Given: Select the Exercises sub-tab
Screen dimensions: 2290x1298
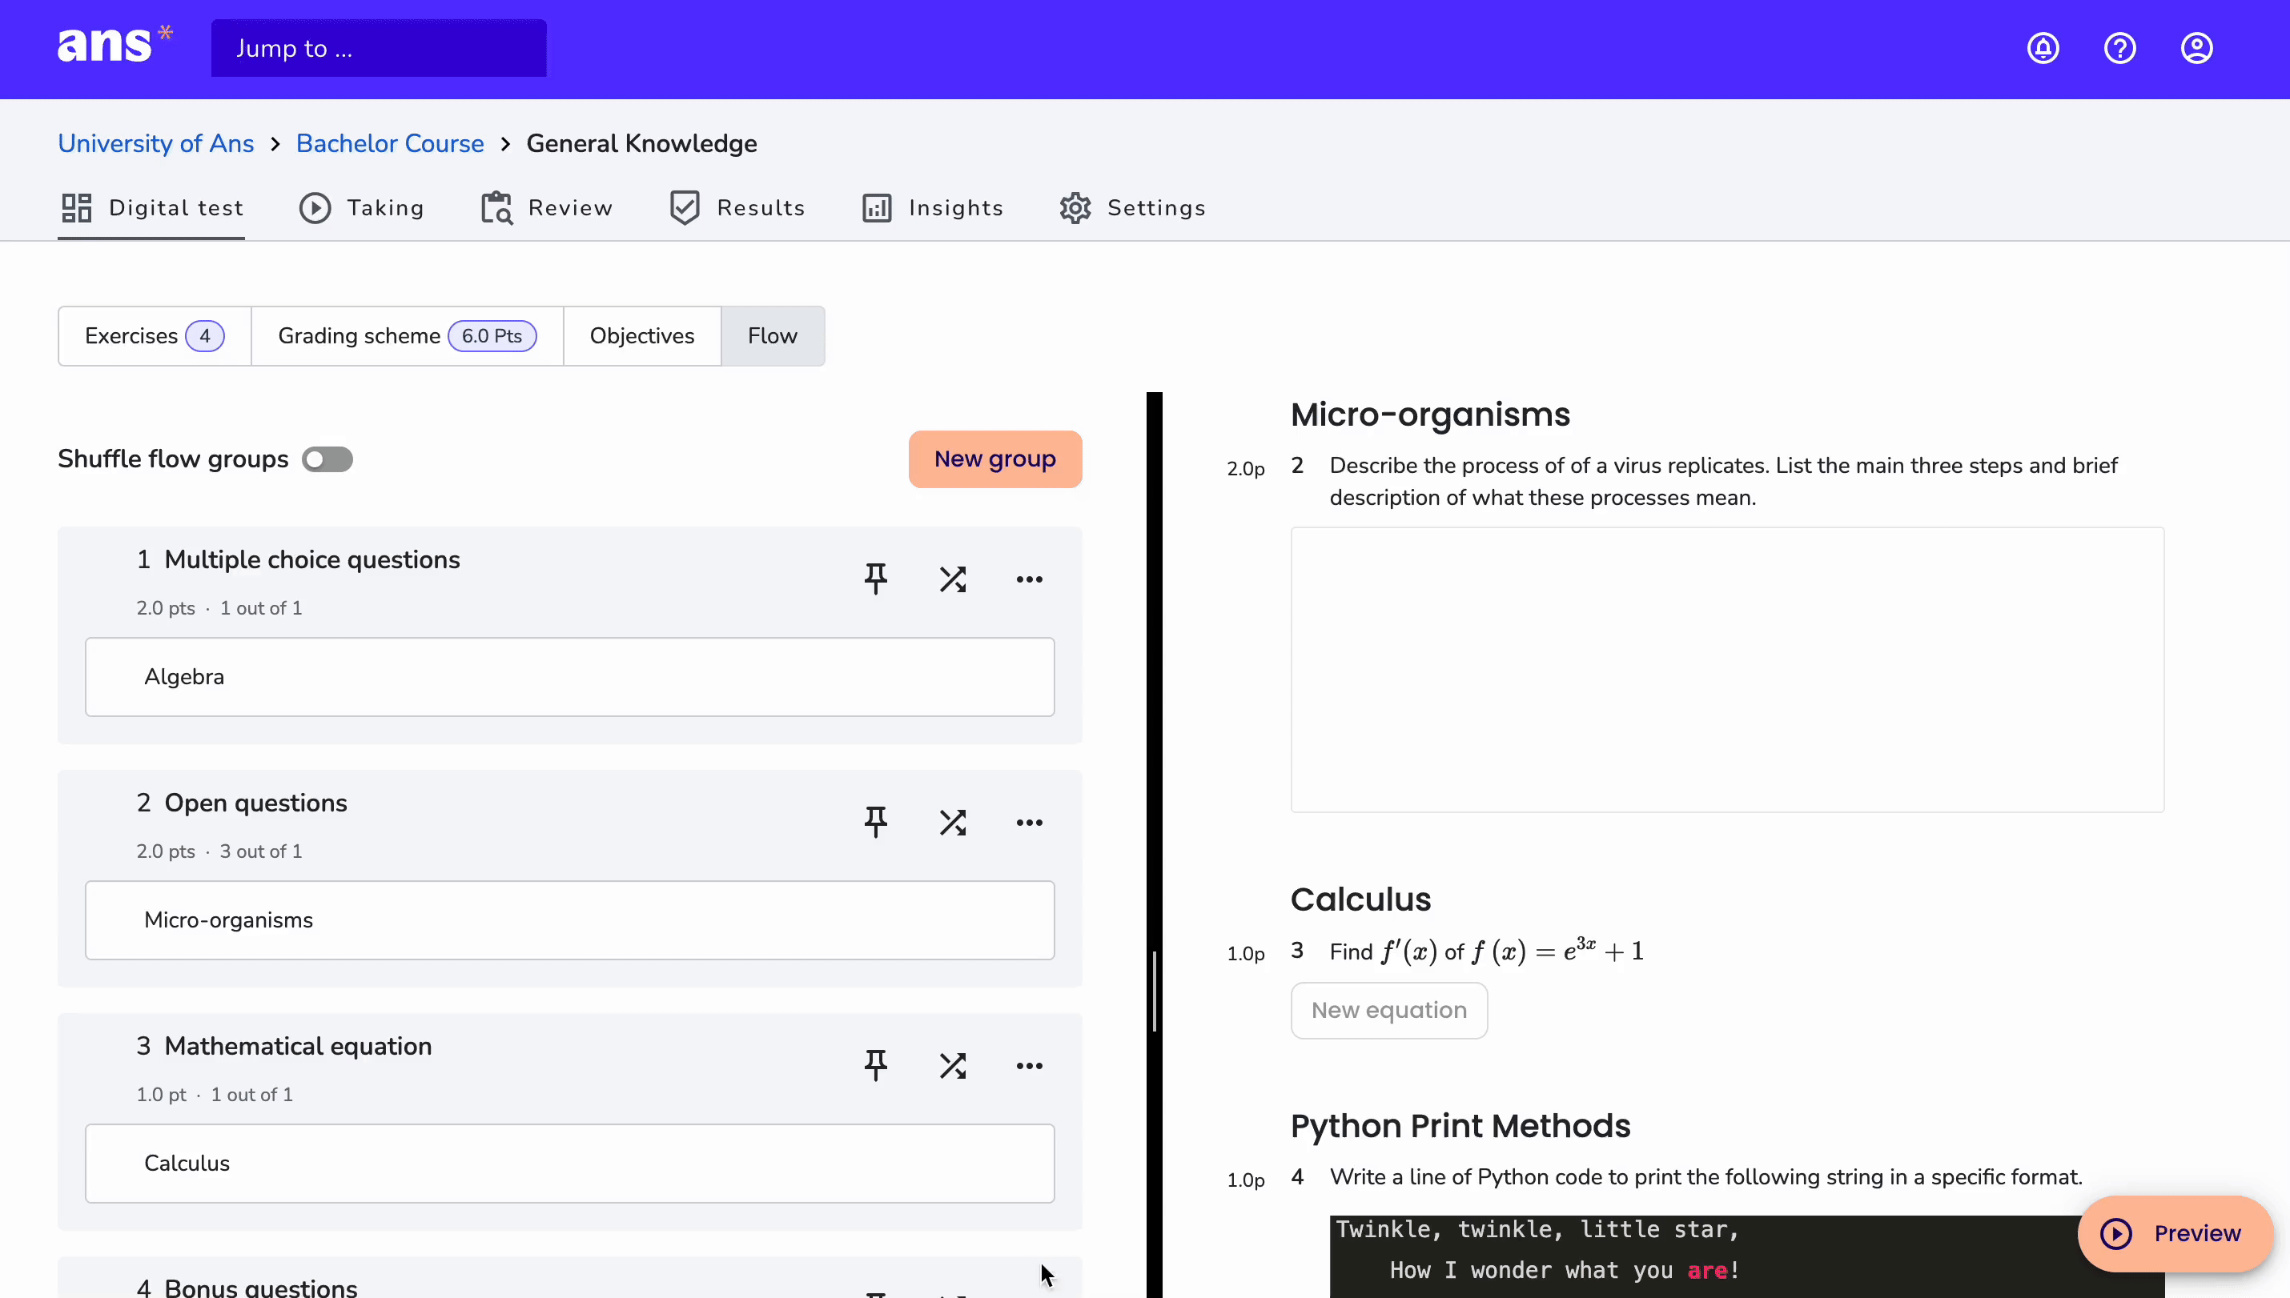Looking at the screenshot, I should coord(155,336).
